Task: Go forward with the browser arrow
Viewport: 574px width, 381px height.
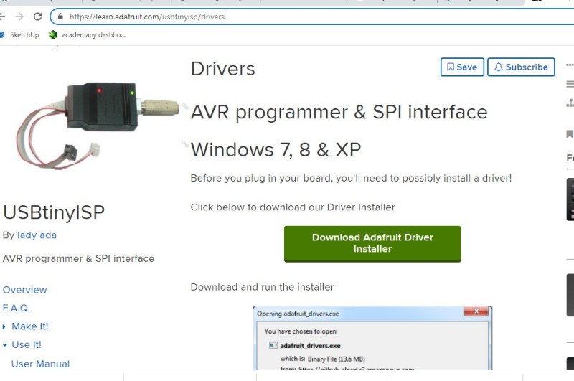Action: coord(19,17)
